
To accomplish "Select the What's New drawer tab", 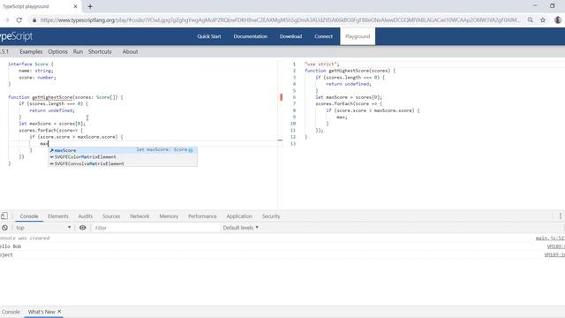I will 41,312.
